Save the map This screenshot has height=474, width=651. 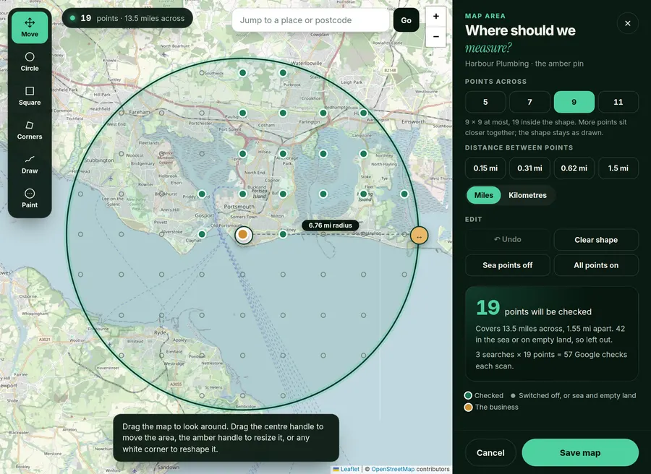pyautogui.click(x=580, y=453)
